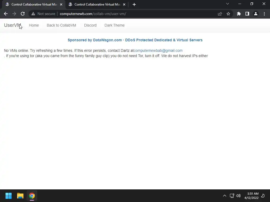
Task: Open the Sponsored by DataWagon.com link
Action: (x=135, y=40)
